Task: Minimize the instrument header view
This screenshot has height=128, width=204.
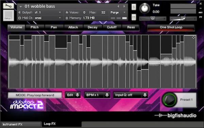Action: point(201,8)
